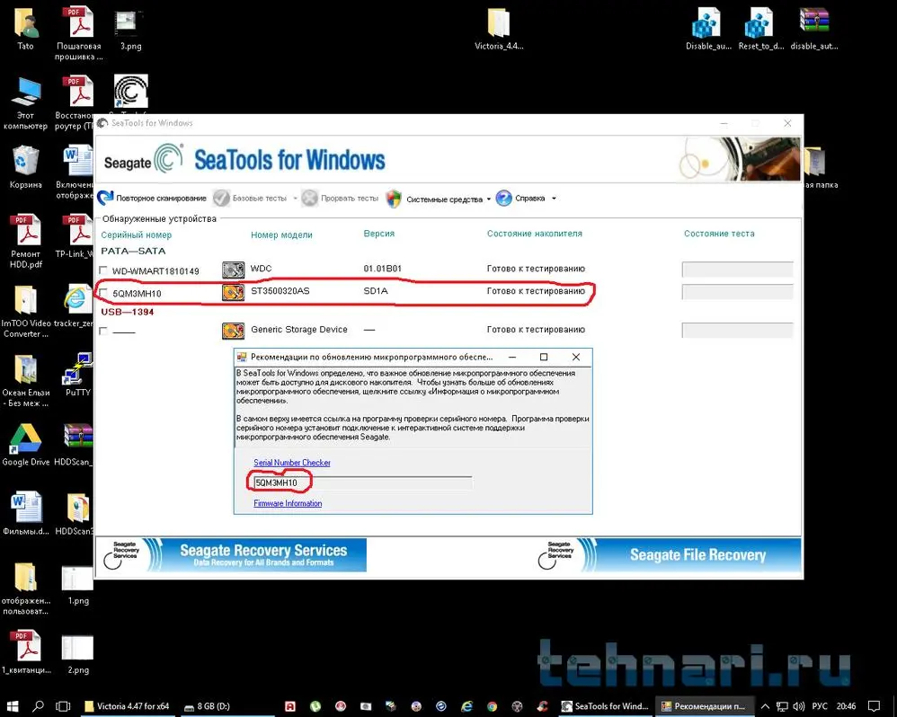Click Abort tests (Прервать тесты) toolbar item
897x717 pixels.
click(340, 198)
